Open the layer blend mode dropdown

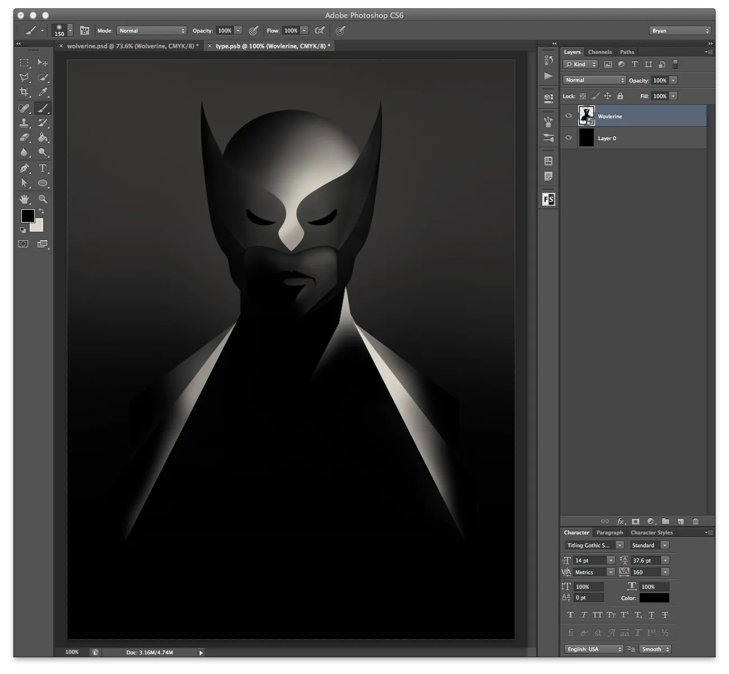[594, 80]
